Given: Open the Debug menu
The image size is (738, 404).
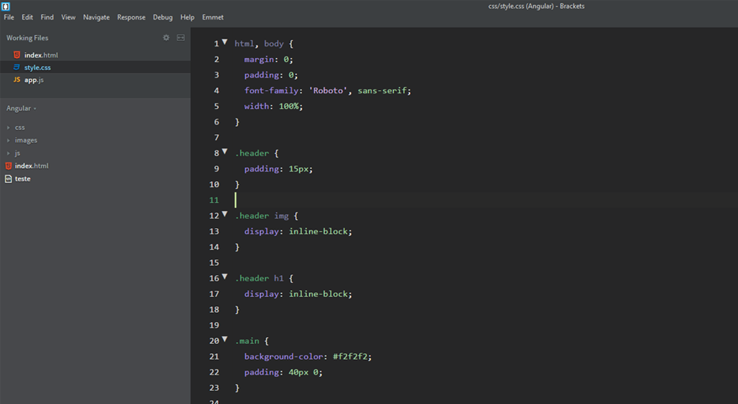Looking at the screenshot, I should point(163,18).
